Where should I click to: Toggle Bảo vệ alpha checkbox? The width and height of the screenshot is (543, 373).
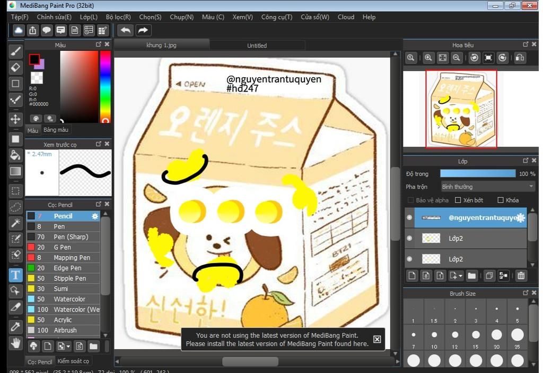click(x=411, y=200)
